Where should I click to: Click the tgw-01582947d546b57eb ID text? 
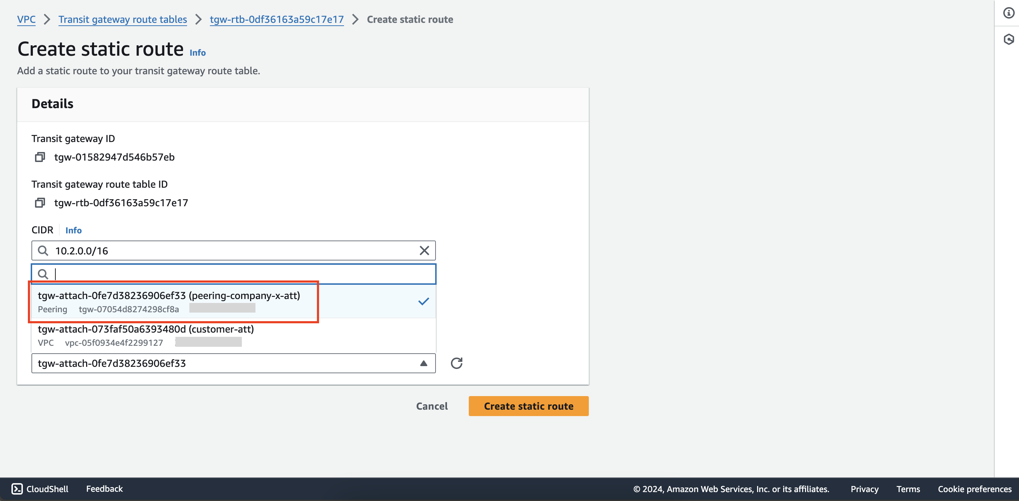(114, 157)
